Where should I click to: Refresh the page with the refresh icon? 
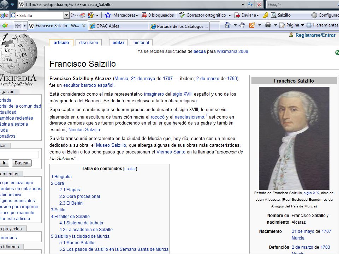(250, 5)
